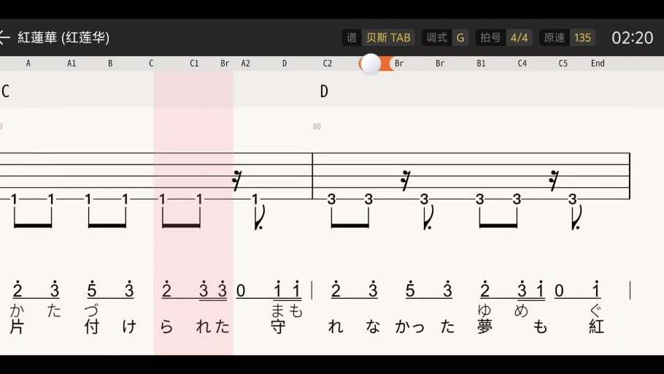Click the lyric 紅 at the measure end
This screenshot has width=664, height=374.
[x=596, y=327]
